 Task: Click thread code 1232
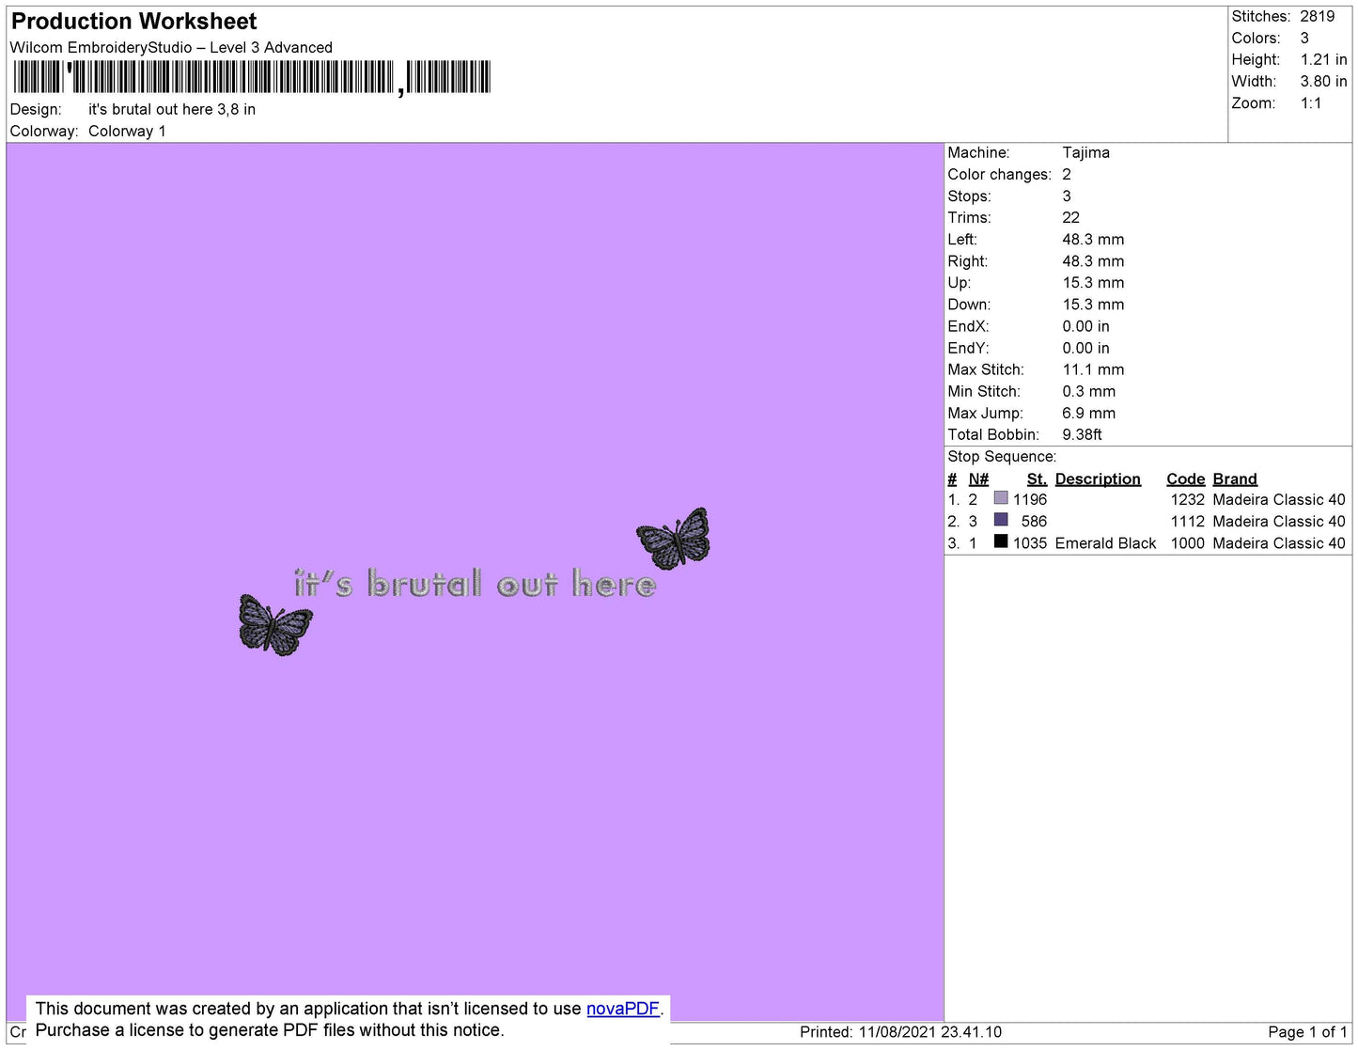[1188, 500]
